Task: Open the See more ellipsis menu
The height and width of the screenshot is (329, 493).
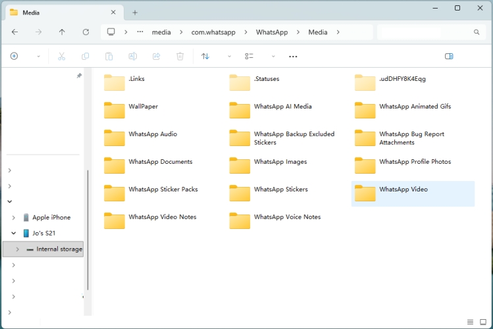Action: pyautogui.click(x=293, y=57)
